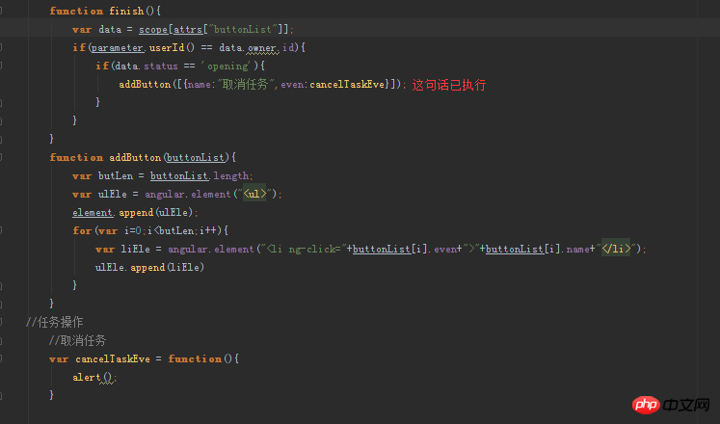
Task: Click the function keyword after cancelTaskEve =
Action: pos(195,358)
